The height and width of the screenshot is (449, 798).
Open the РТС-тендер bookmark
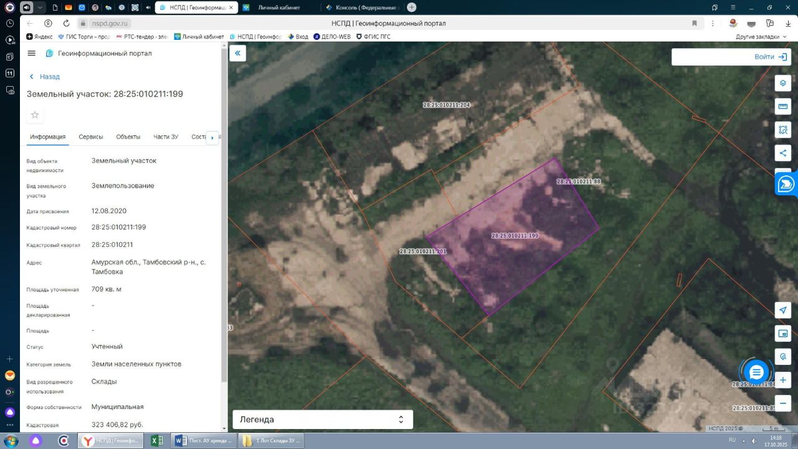(x=142, y=37)
